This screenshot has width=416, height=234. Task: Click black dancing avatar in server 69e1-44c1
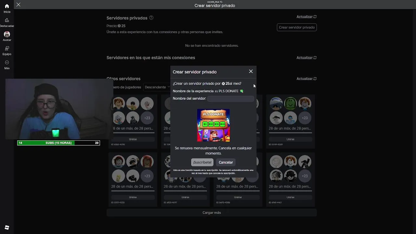305,162
